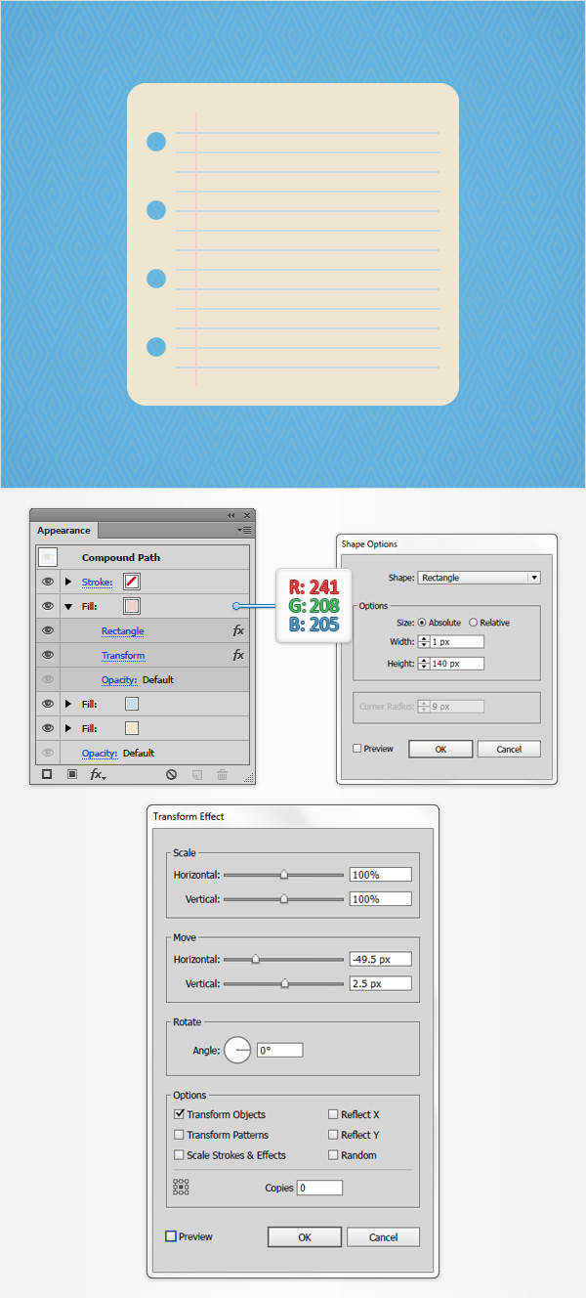
Task: Check the Random option
Action: point(333,1155)
